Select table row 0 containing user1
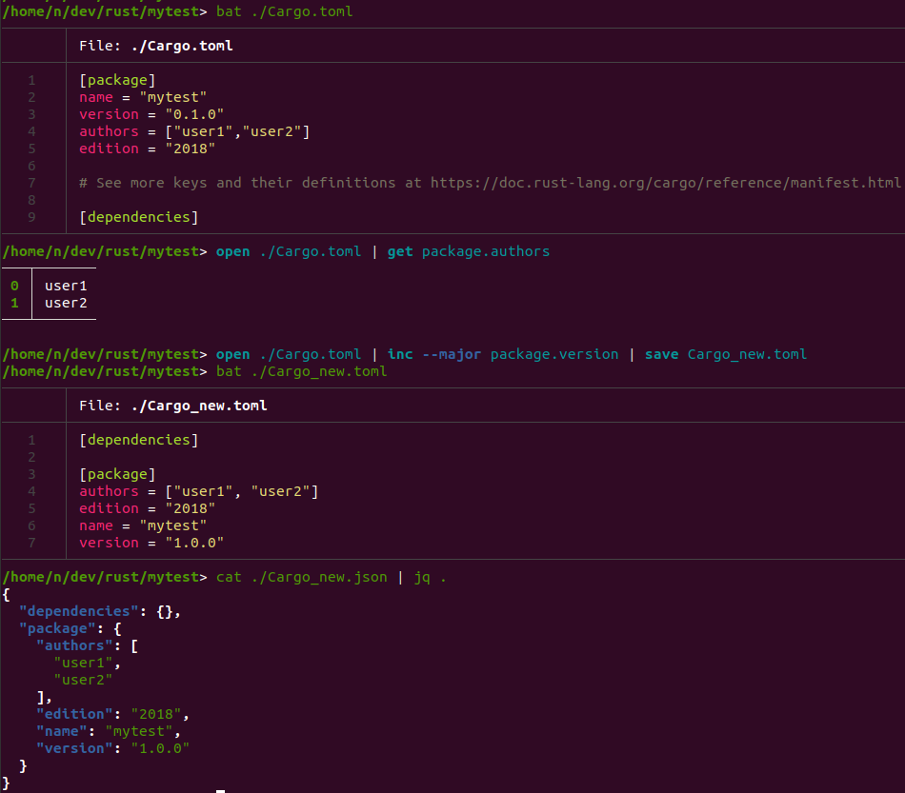The height and width of the screenshot is (793, 905). pyautogui.click(x=66, y=286)
